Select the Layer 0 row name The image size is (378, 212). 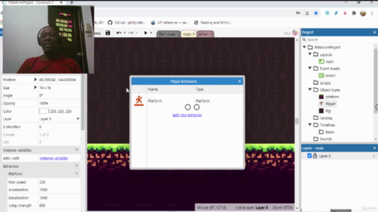(x=325, y=156)
